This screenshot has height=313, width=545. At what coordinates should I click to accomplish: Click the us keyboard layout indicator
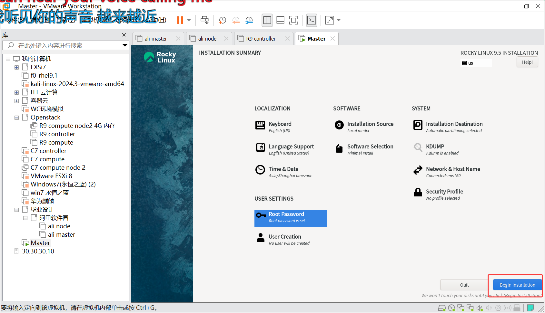point(476,63)
